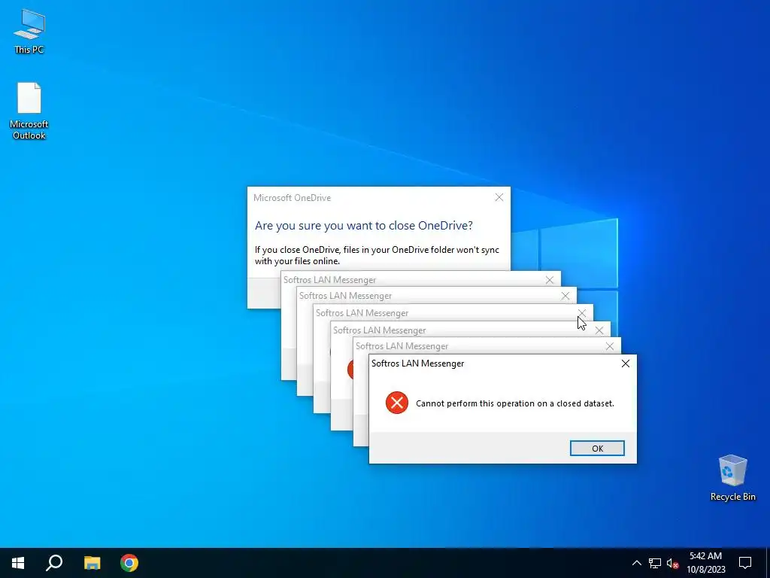Close the Microsoft OneDrive dialog
The width and height of the screenshot is (770, 578).
coord(499,198)
